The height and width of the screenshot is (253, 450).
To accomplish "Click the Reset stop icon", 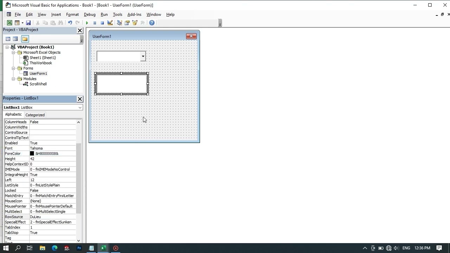I will (x=102, y=23).
